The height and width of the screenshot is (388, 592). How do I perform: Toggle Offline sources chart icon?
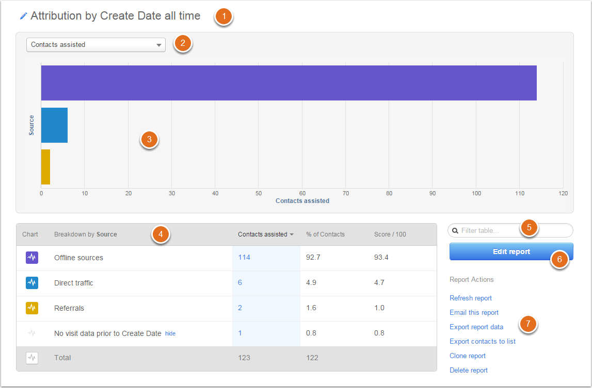point(32,258)
